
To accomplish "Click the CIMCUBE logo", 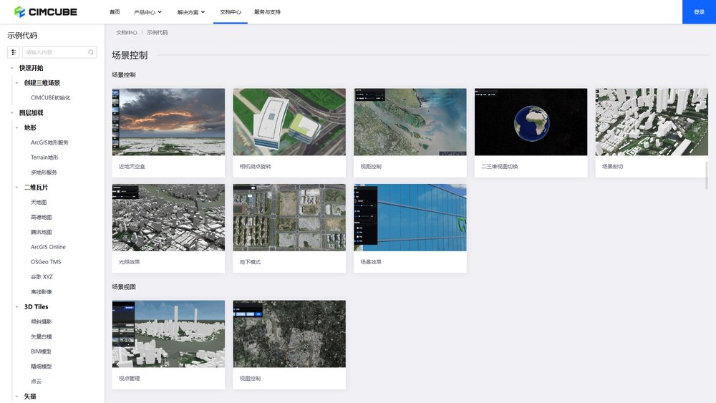I will click(46, 12).
